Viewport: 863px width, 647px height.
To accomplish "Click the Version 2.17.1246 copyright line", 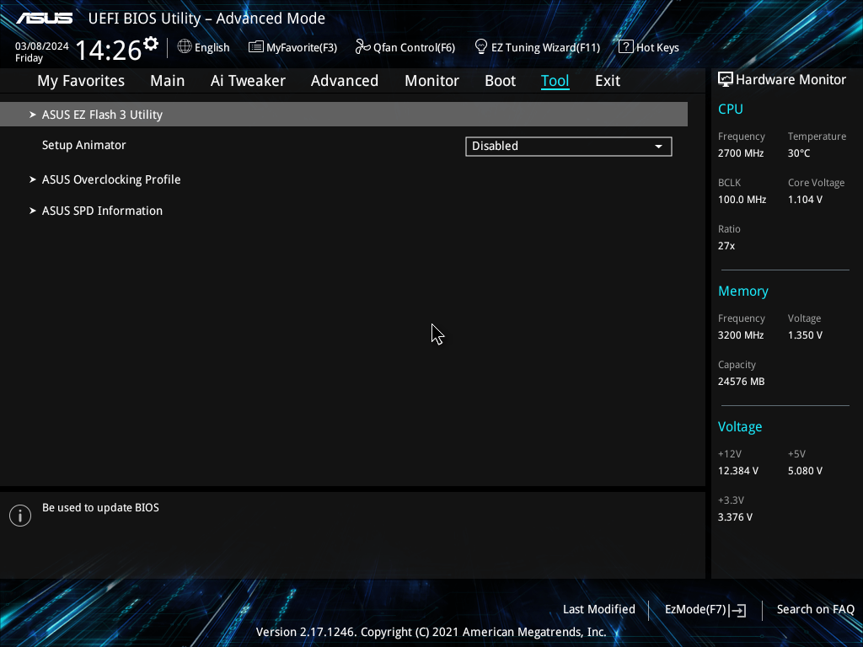I will tap(431, 632).
